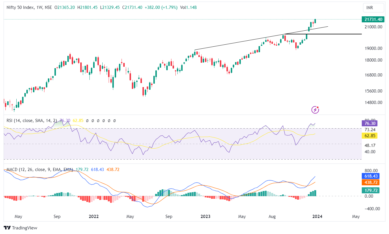Viewport: 389px width, 234px height.
Task: Click the blue MACD value tag 618.43
Action: 371,176
